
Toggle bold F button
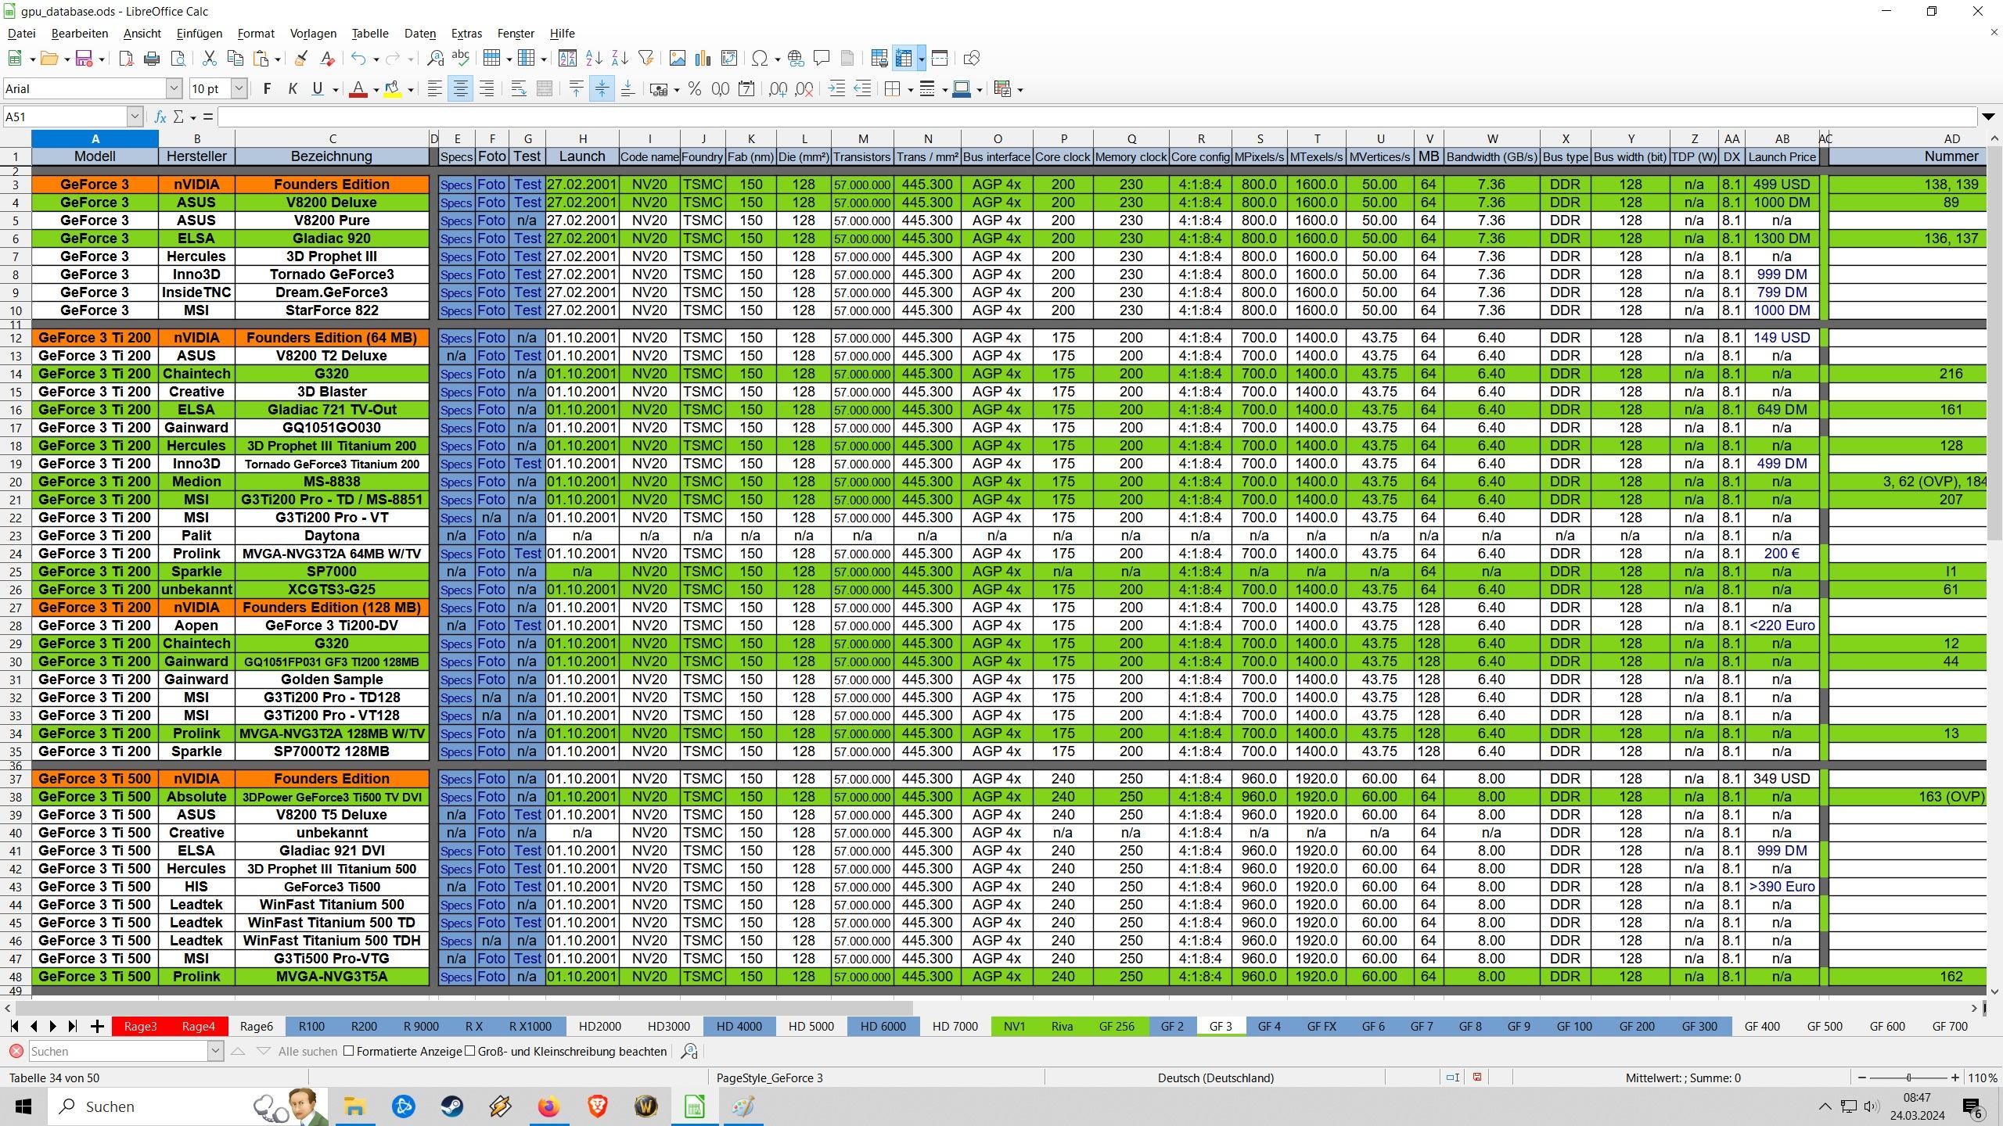pyautogui.click(x=267, y=89)
